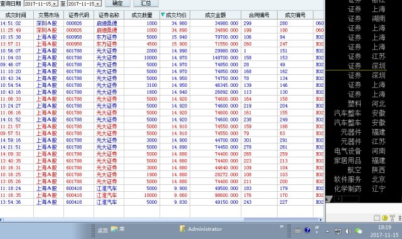The height and width of the screenshot is (239, 402).
Task: Open the Administrator folder taskbar item
Action: pyautogui.click(x=201, y=229)
